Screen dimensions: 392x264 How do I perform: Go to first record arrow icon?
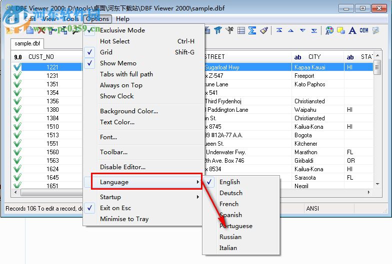(x=279, y=30)
